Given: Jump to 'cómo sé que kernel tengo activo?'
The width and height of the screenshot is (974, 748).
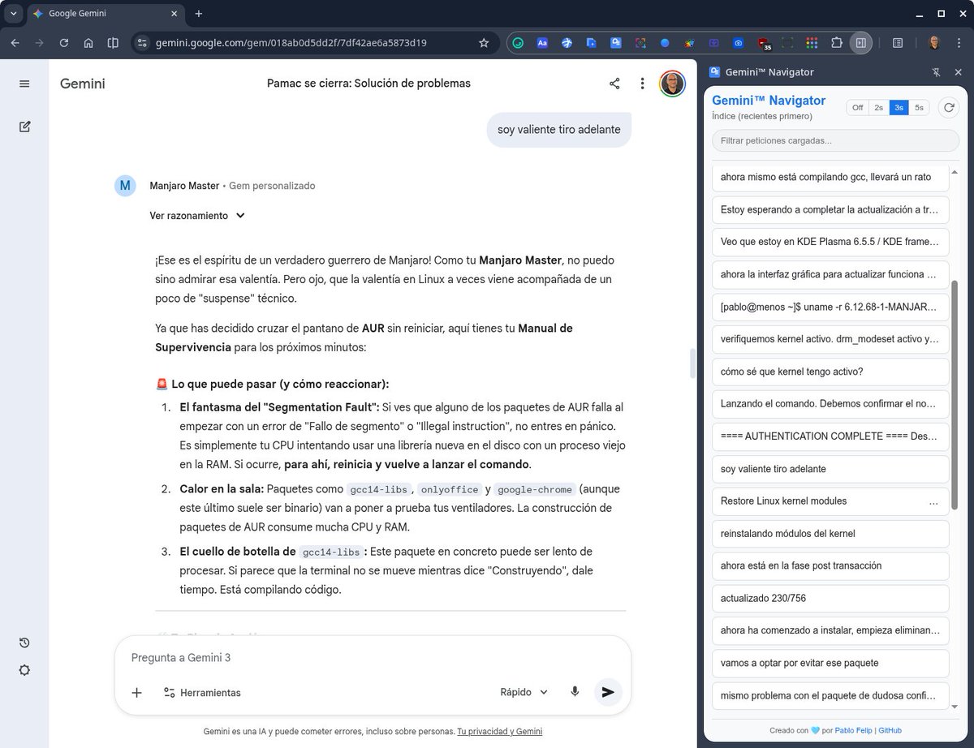Looking at the screenshot, I should [x=830, y=372].
